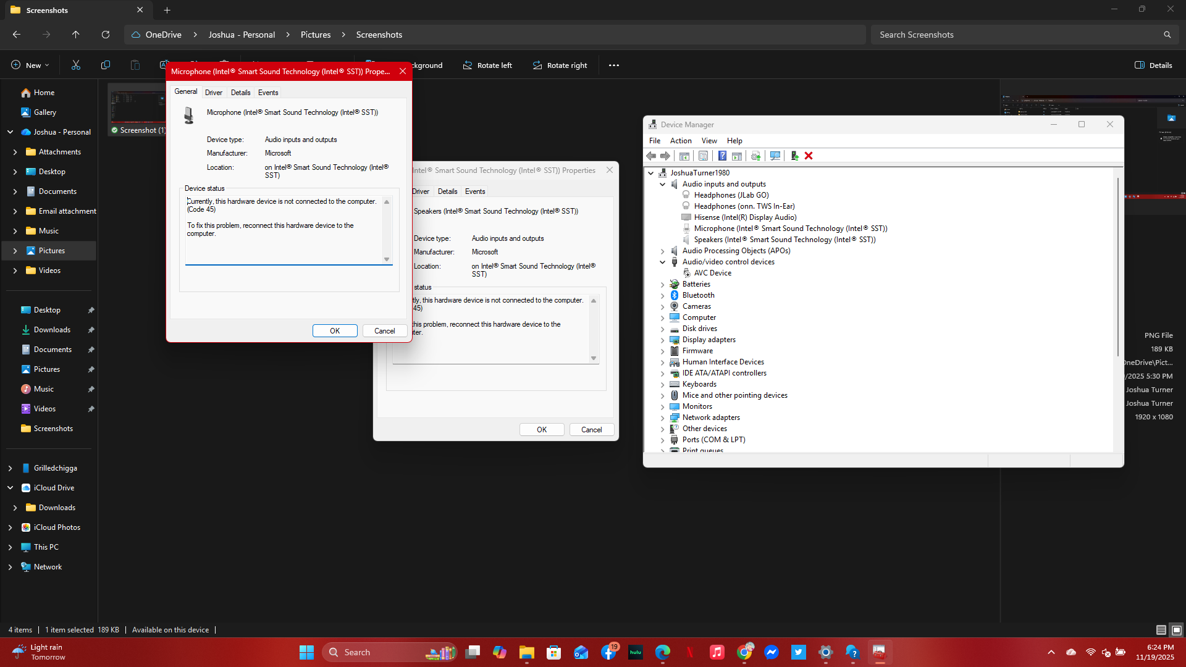Select Rotate right in Explorer toolbar
The width and height of the screenshot is (1186, 667).
tap(560, 65)
